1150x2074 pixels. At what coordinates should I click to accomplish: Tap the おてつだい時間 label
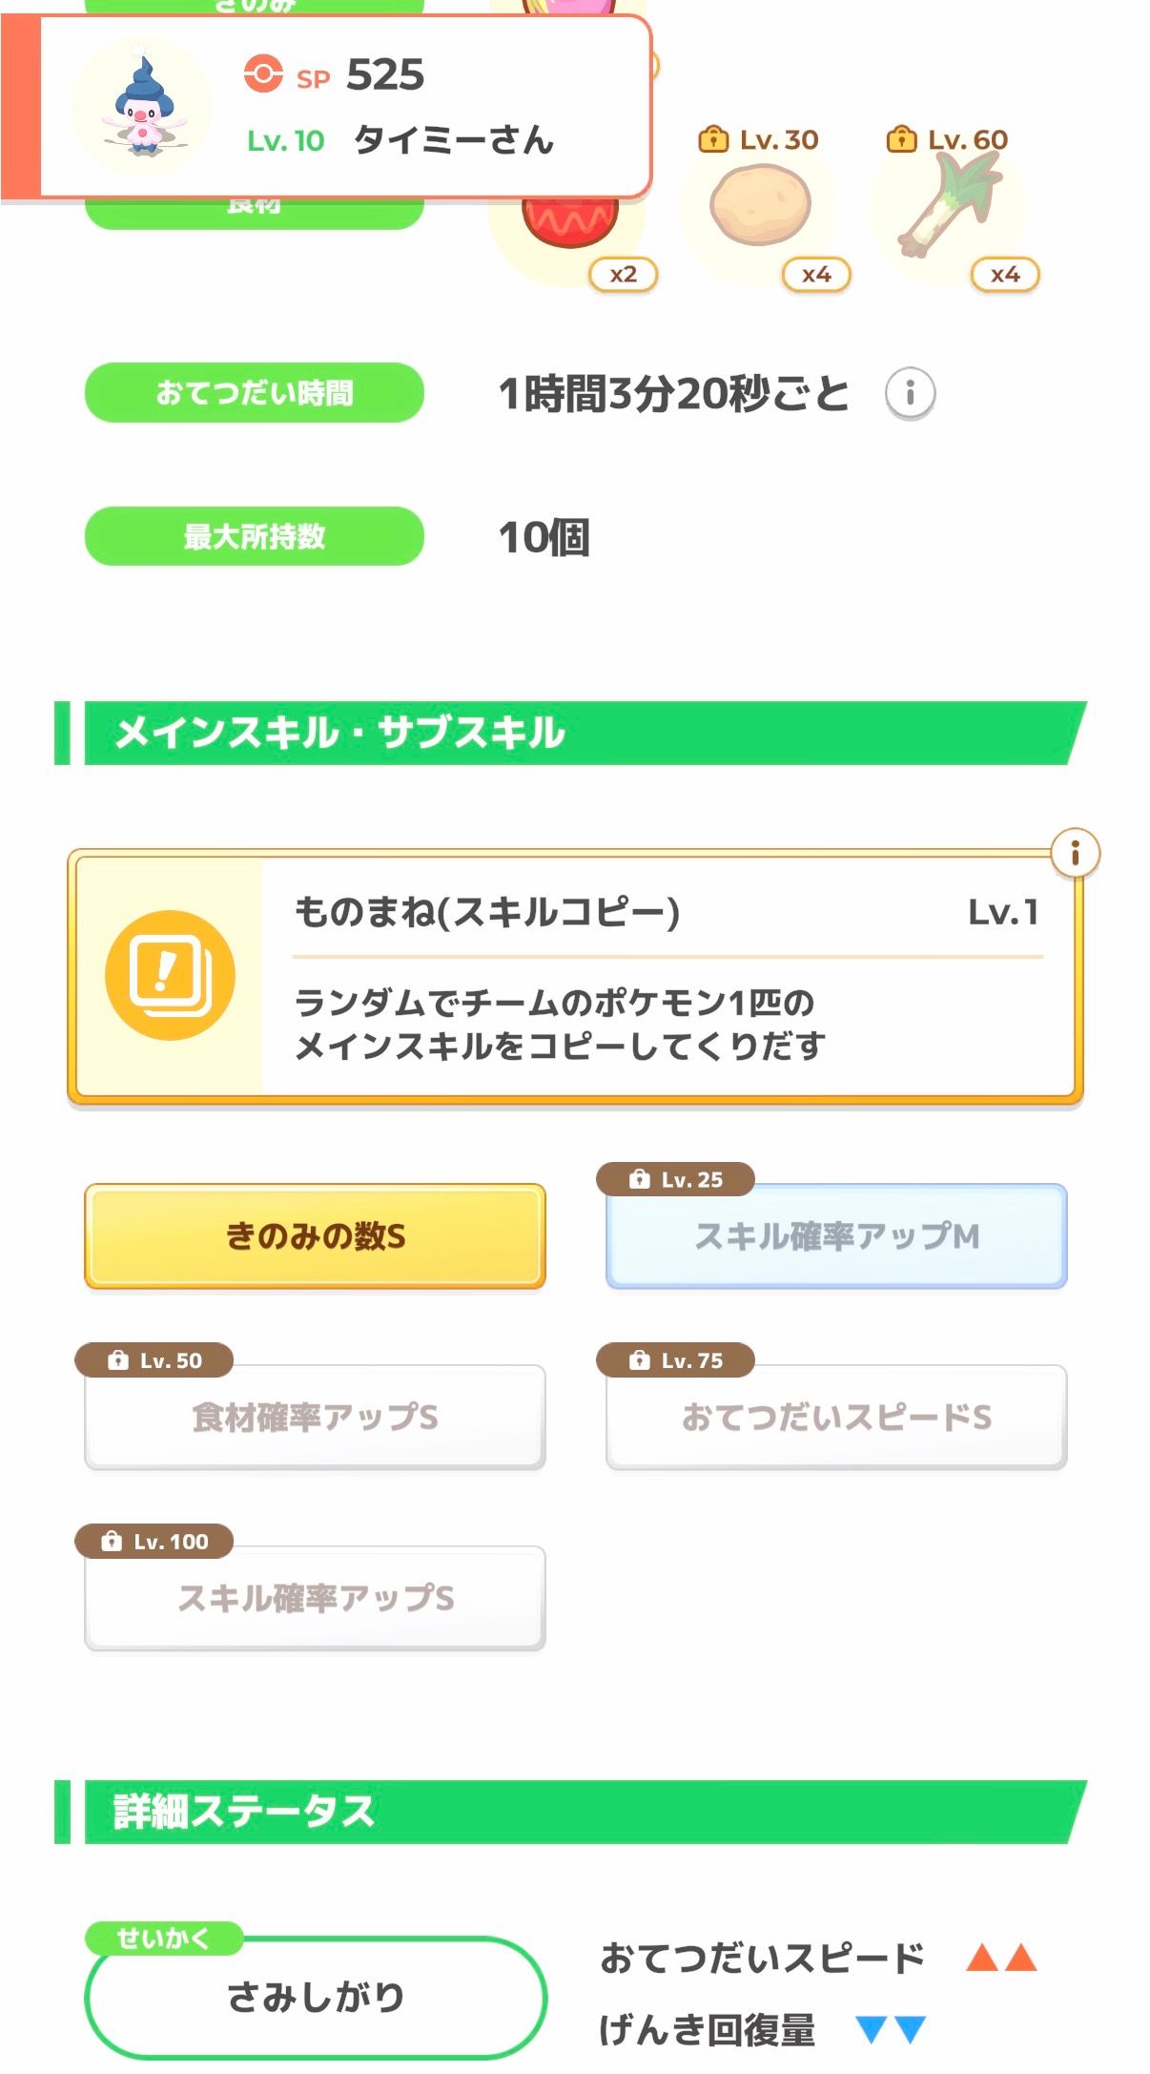point(255,393)
